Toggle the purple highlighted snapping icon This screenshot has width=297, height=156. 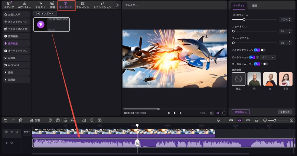[x=239, y=120]
